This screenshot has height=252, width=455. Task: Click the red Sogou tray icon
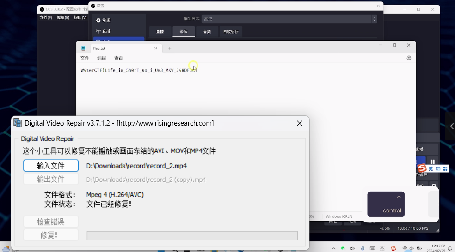tap(394, 248)
